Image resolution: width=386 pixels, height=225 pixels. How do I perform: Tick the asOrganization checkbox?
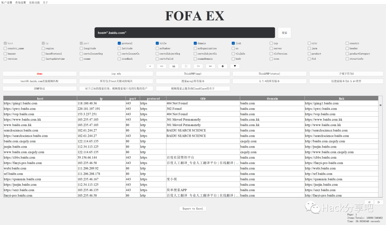click(x=195, y=49)
